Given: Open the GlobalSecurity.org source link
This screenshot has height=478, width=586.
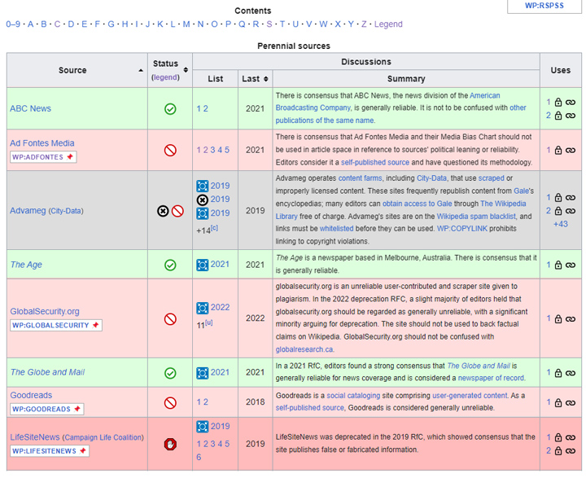Looking at the screenshot, I should pos(45,312).
